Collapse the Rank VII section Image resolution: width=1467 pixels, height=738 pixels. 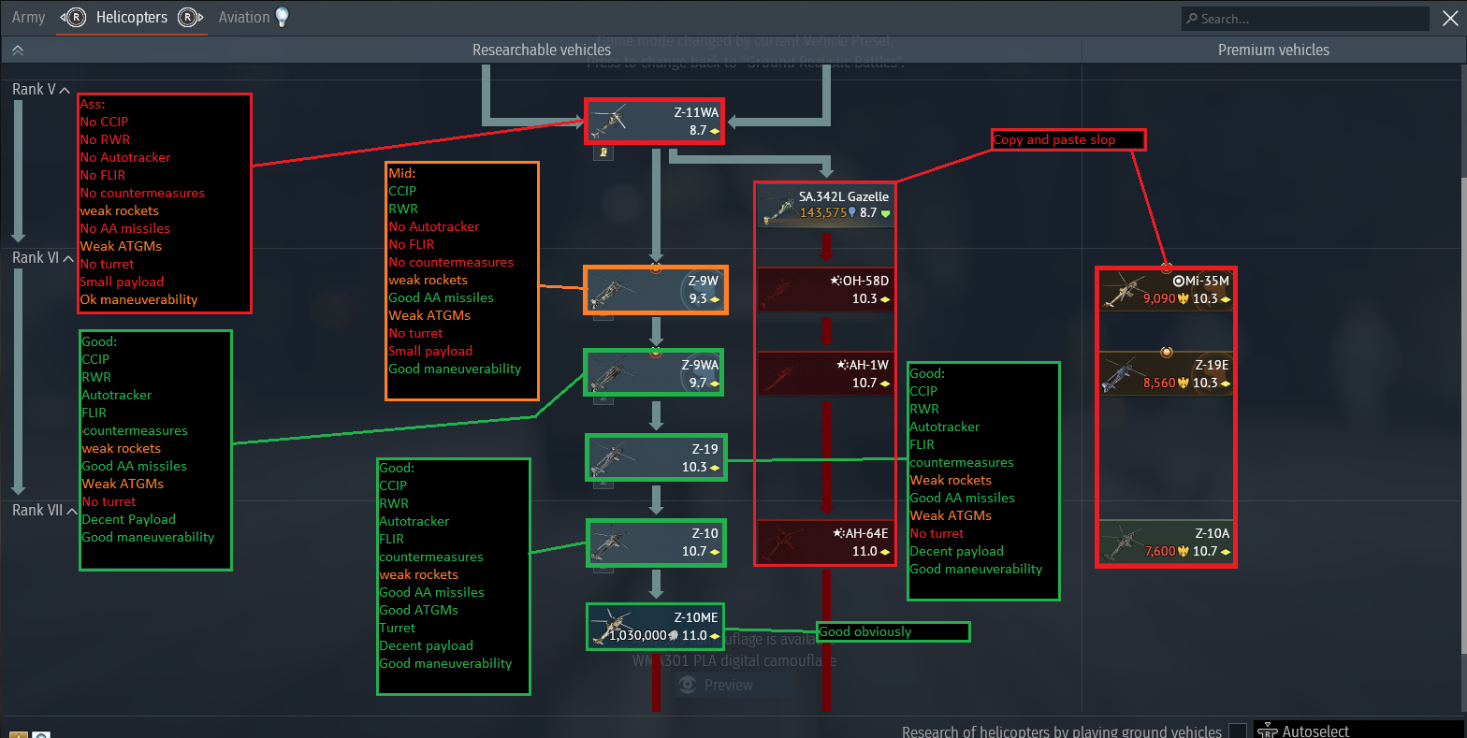click(x=71, y=511)
